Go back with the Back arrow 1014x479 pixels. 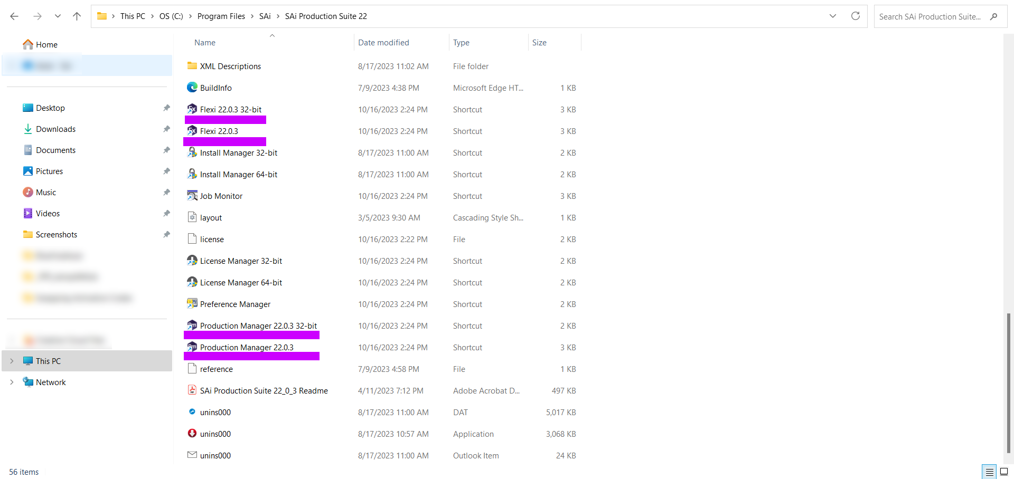point(14,16)
